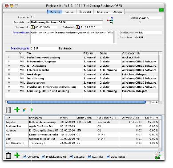Sort milestones by the Priorität column header
This screenshot has height=168, width=173.
click(x=91, y=53)
